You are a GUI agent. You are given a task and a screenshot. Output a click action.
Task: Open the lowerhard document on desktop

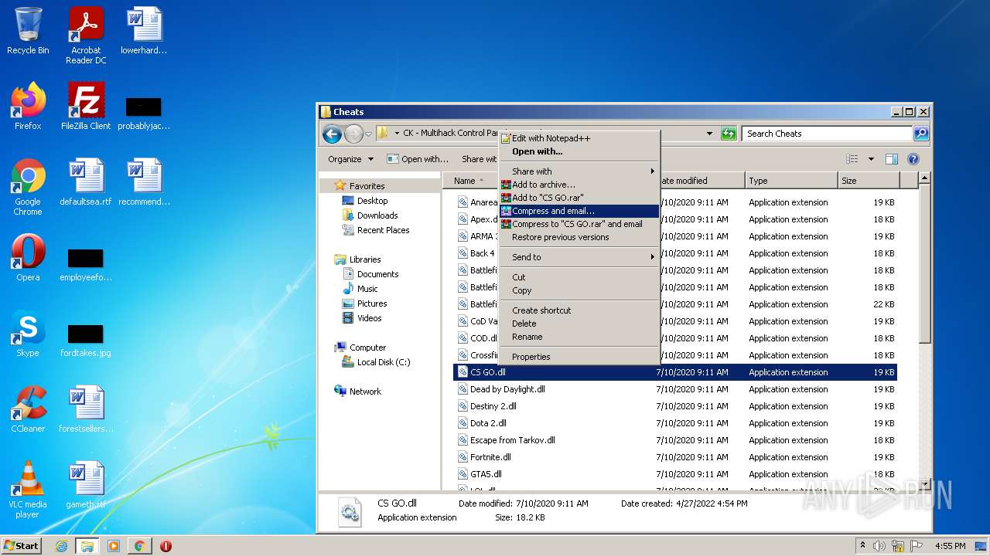[x=144, y=31]
